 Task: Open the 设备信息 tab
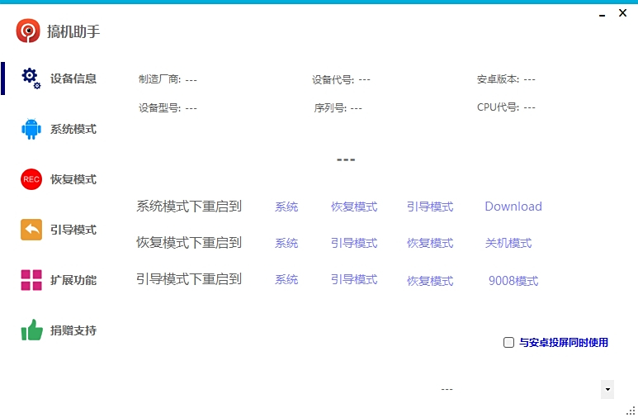(73, 78)
